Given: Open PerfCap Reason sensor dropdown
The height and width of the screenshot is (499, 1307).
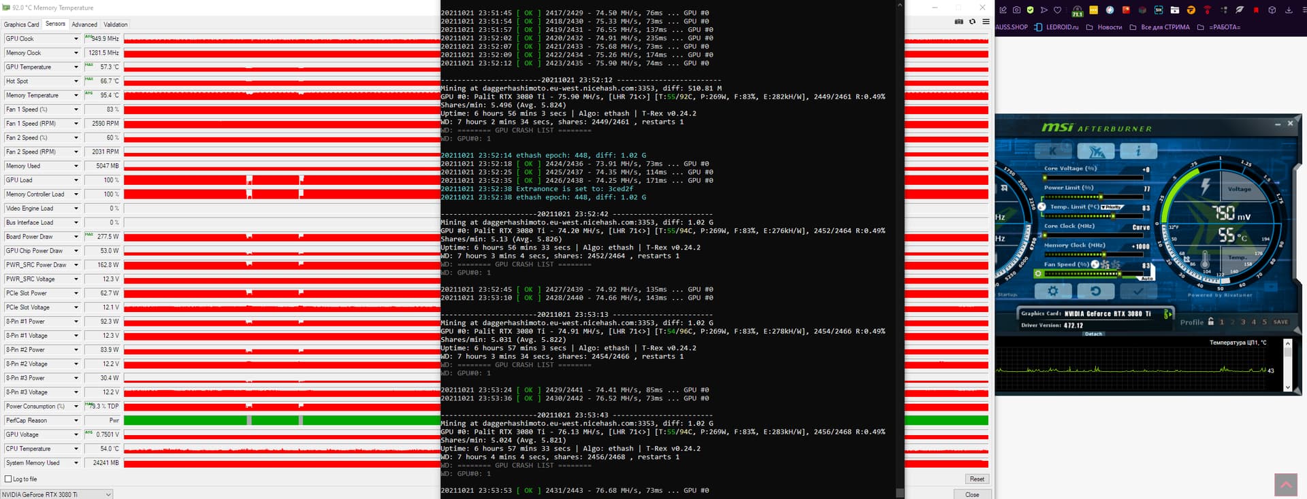Looking at the screenshot, I should (x=76, y=420).
